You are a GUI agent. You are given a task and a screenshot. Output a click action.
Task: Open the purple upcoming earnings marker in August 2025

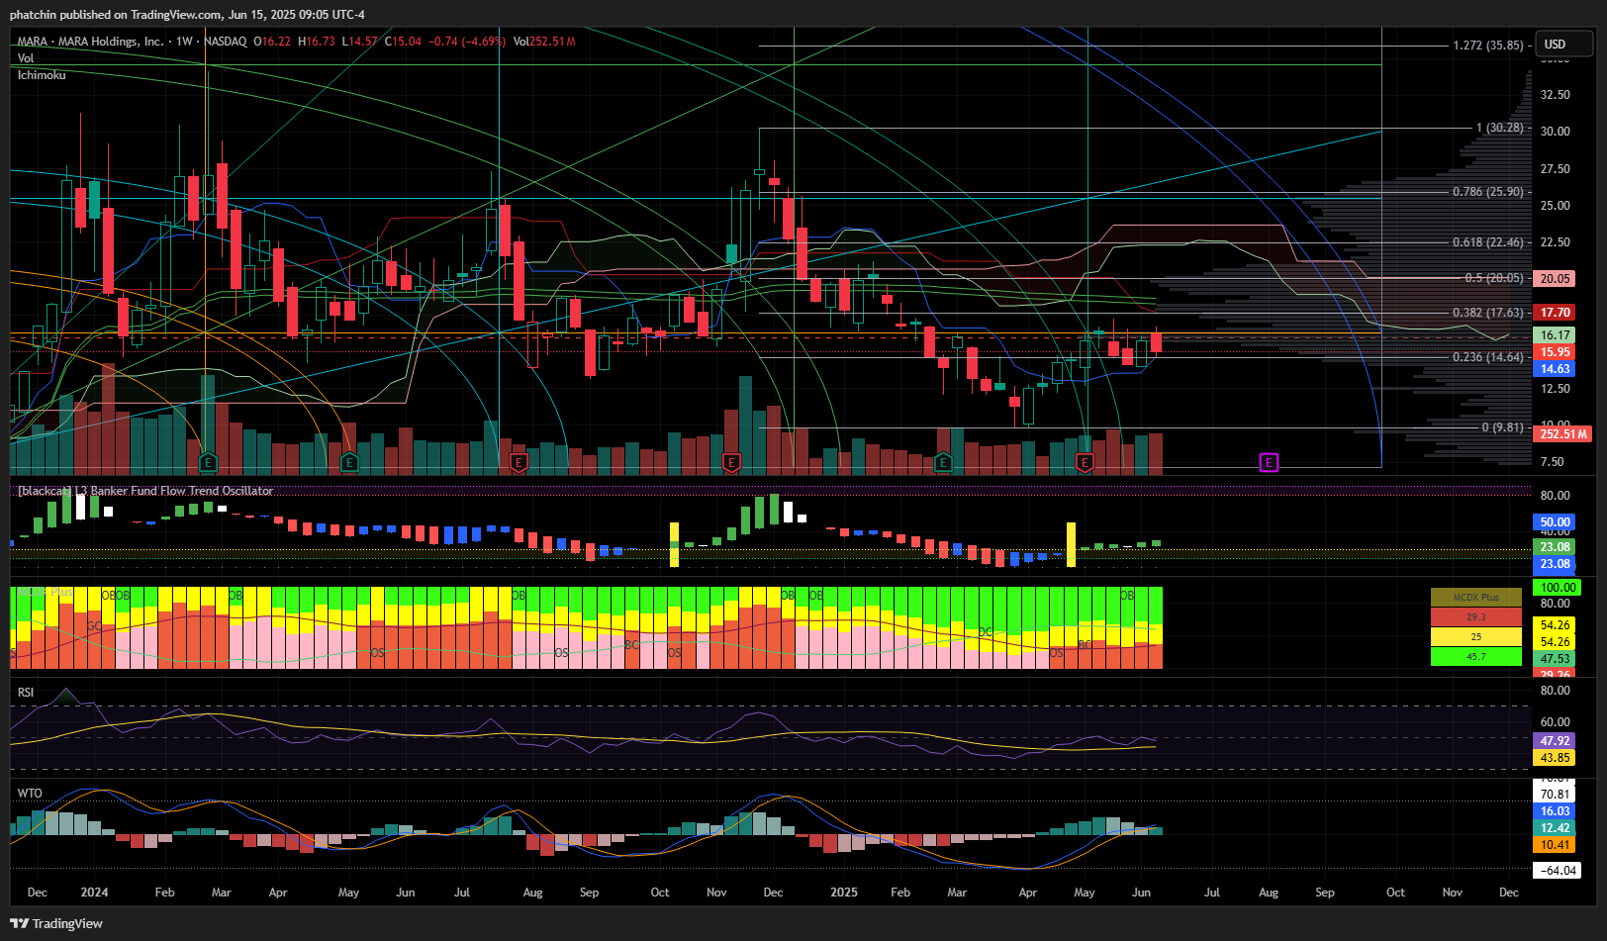pyautogui.click(x=1269, y=462)
